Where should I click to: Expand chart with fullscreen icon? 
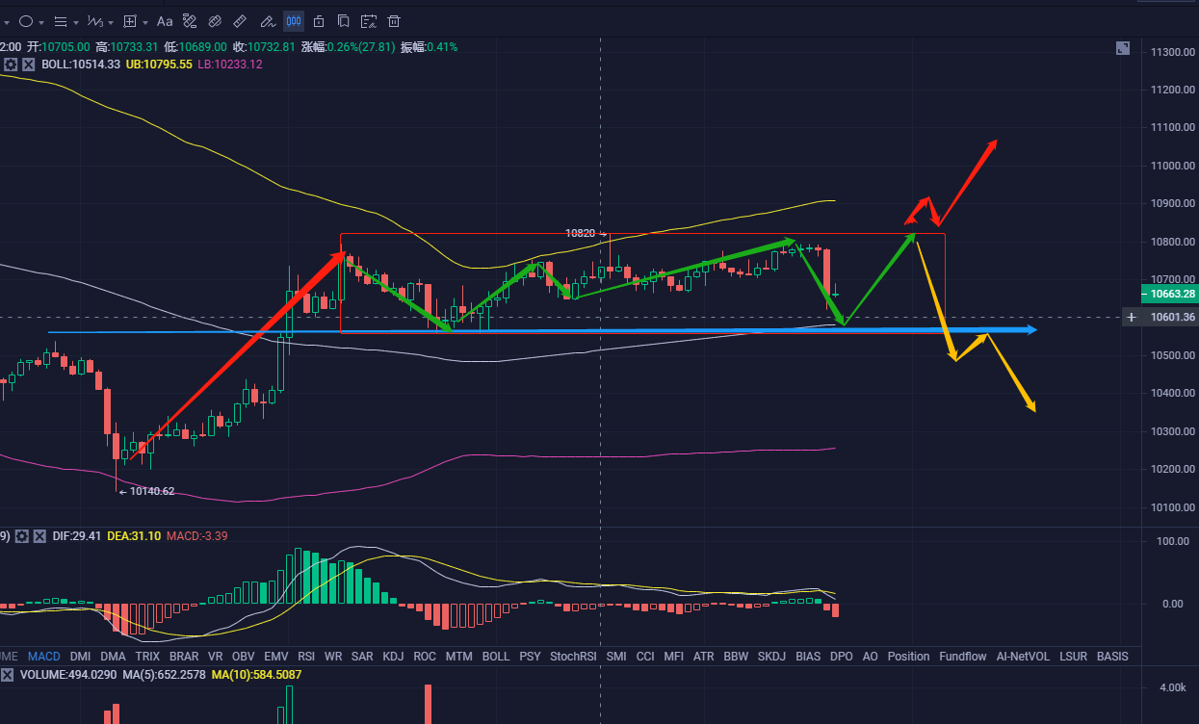click(1123, 48)
